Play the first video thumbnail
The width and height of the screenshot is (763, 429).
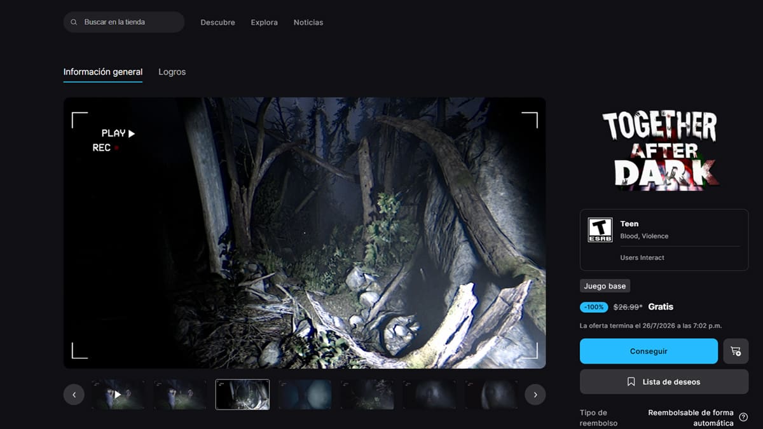click(x=118, y=395)
